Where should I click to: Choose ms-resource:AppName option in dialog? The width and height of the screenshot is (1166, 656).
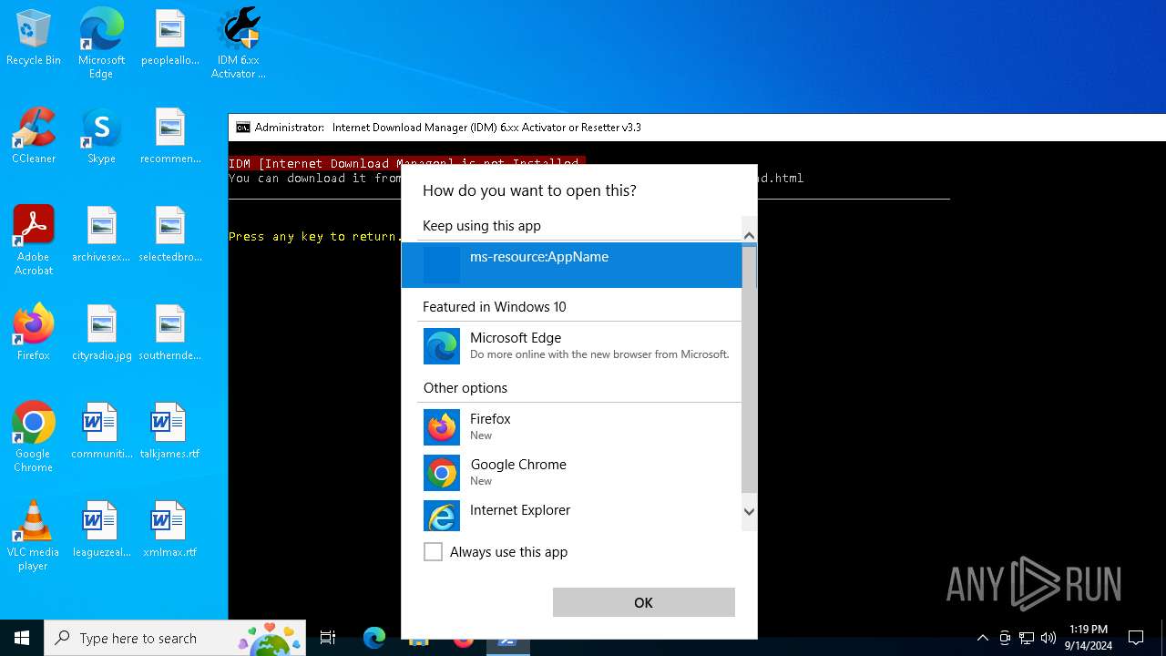tap(572, 265)
